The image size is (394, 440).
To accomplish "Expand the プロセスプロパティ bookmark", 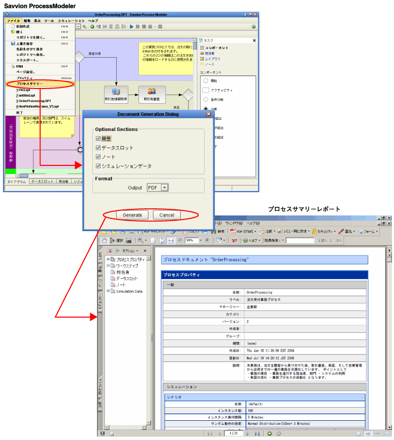I will pos(108,259).
